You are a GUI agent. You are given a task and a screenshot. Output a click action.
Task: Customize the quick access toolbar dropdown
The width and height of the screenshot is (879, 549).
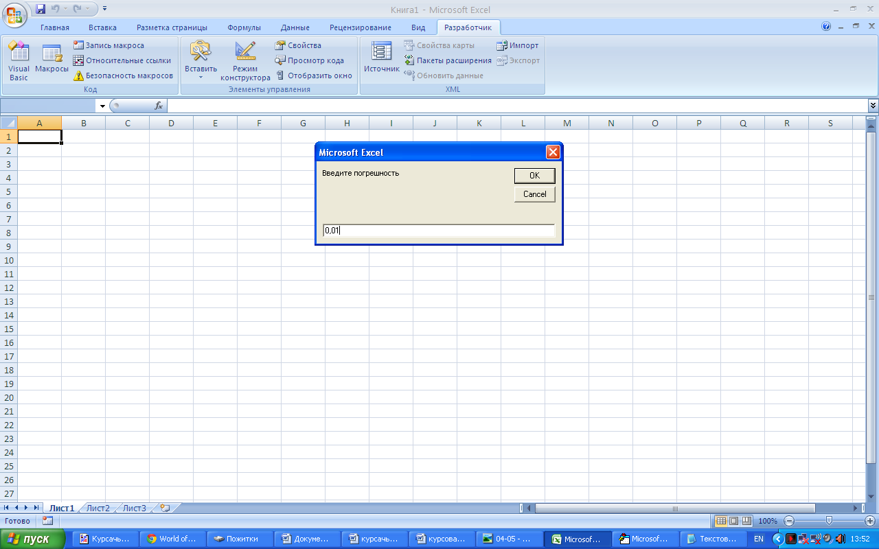tap(104, 9)
